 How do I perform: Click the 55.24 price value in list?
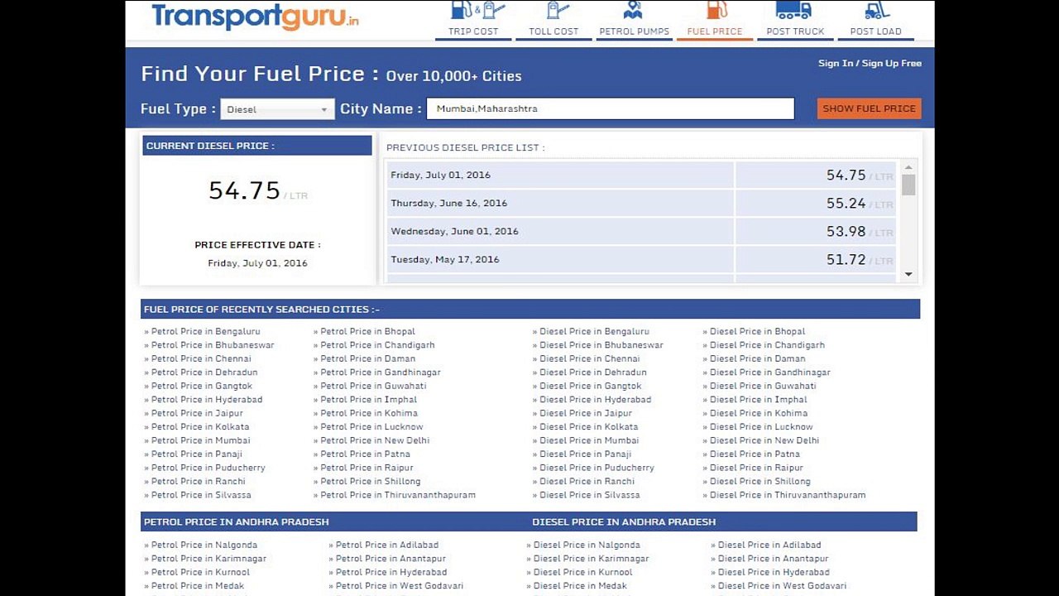(846, 203)
